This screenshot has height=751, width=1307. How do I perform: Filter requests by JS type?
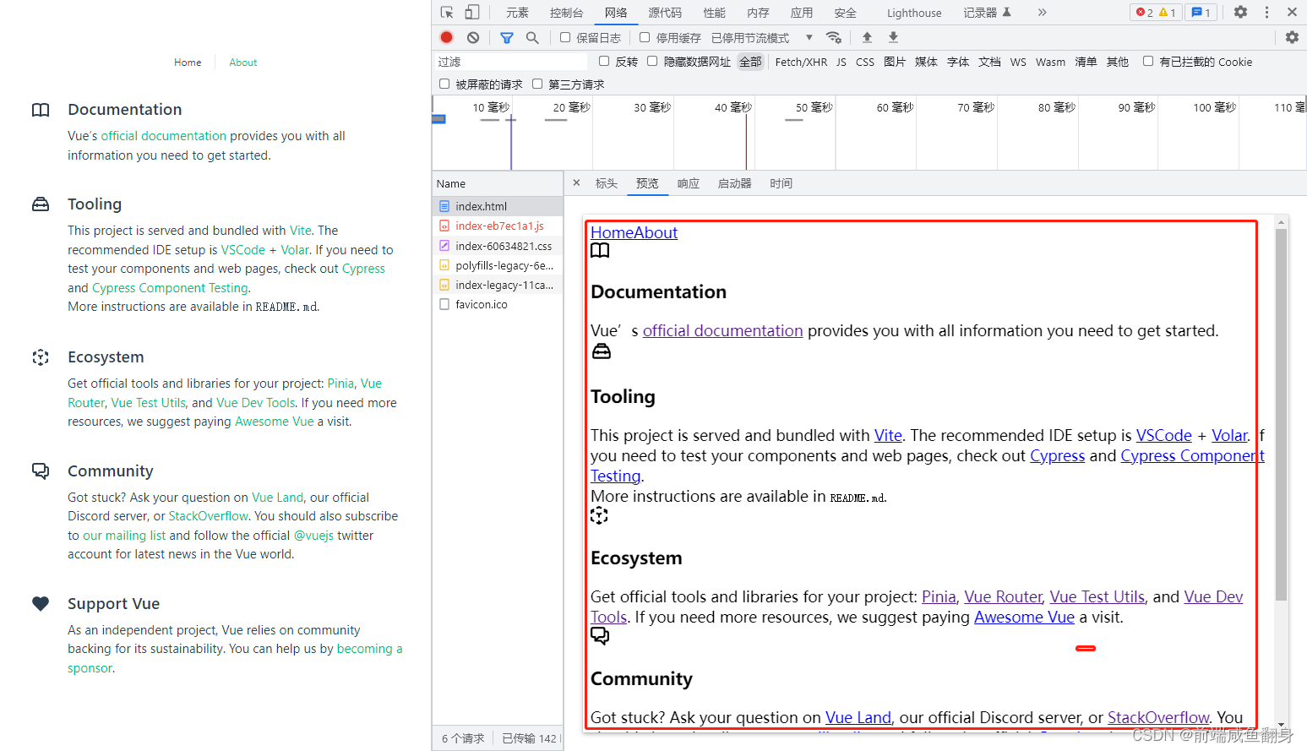(841, 62)
